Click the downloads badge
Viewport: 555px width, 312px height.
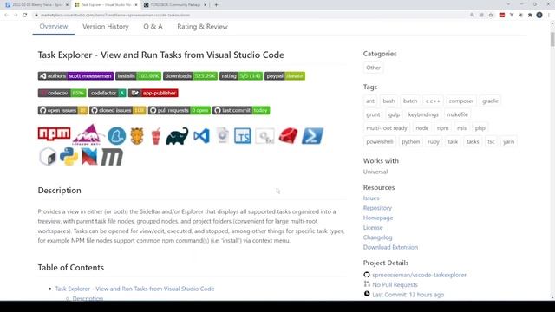[x=191, y=76]
